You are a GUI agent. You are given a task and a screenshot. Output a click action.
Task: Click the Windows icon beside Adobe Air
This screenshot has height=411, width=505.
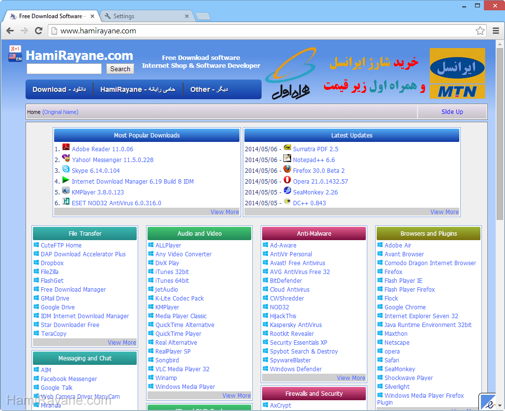point(381,245)
